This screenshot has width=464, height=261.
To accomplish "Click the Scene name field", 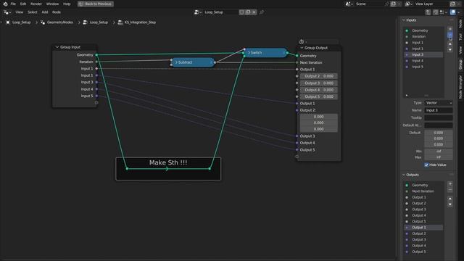I will pos(370,4).
